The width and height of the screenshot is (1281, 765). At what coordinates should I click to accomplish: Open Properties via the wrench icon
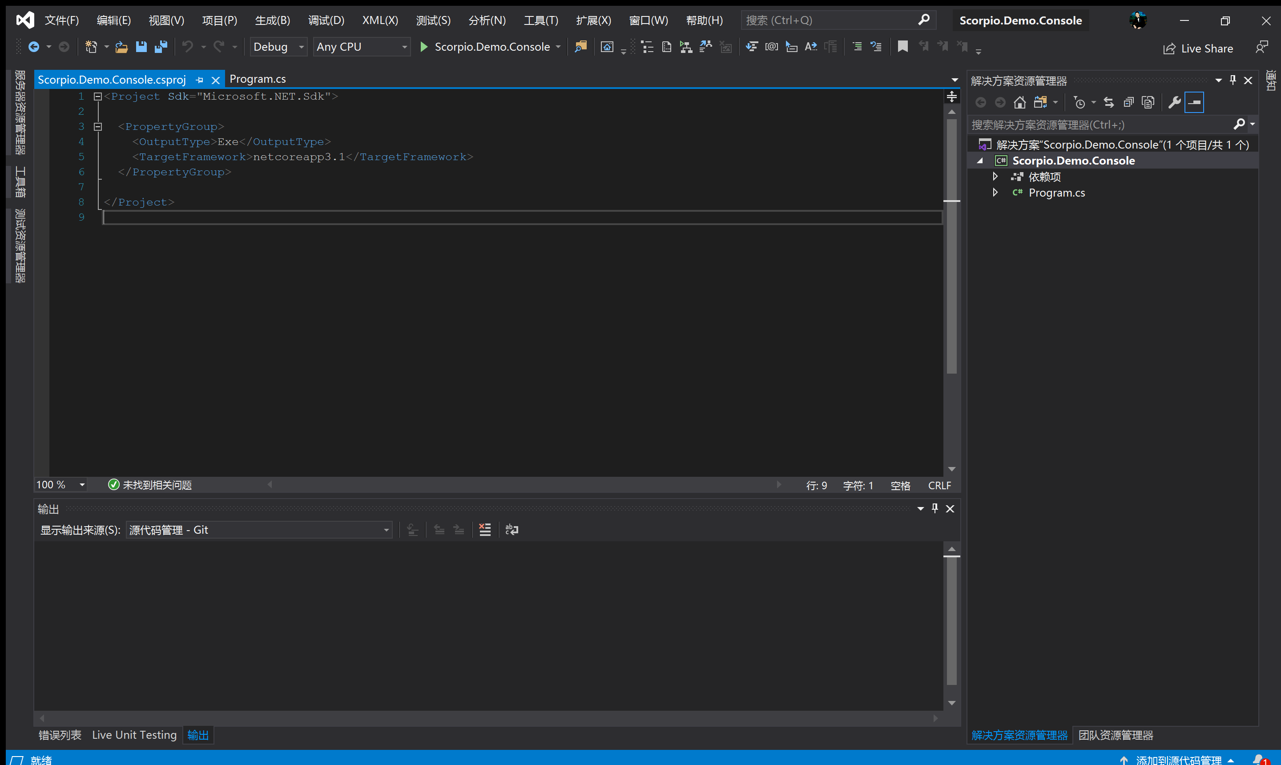(x=1174, y=103)
